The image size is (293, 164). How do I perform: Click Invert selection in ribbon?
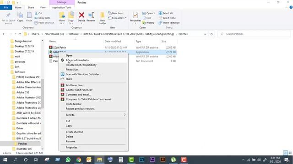[x=169, y=23]
